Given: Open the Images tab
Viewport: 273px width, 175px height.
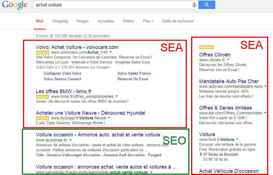Looking at the screenshot, I should 82,21.
